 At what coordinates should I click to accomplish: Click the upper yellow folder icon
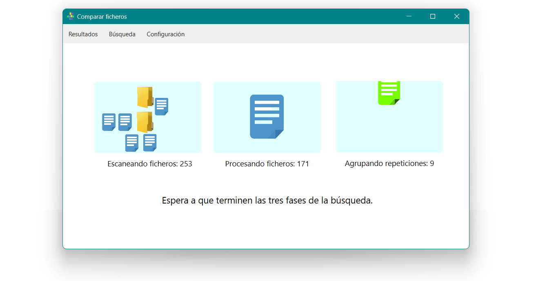[x=145, y=97]
